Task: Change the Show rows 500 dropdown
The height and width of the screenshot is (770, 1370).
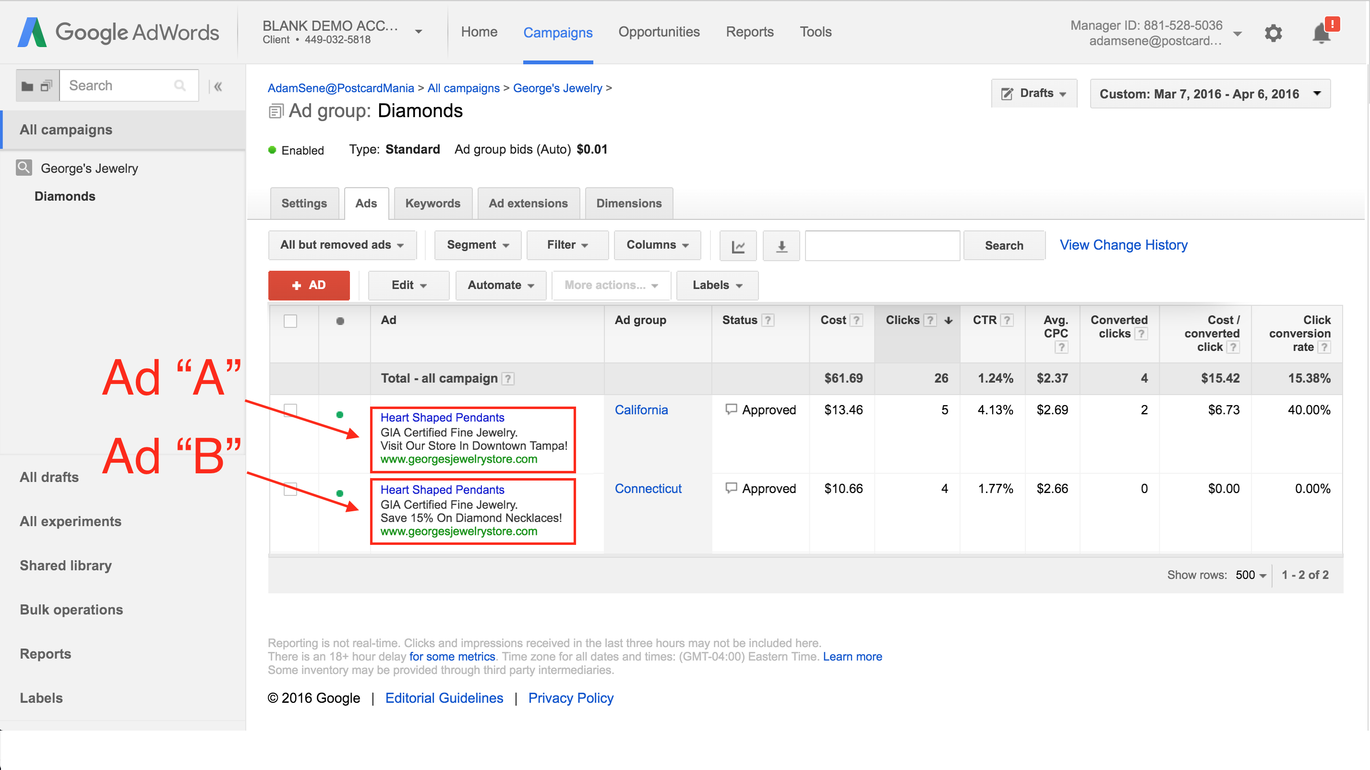Action: point(1251,575)
